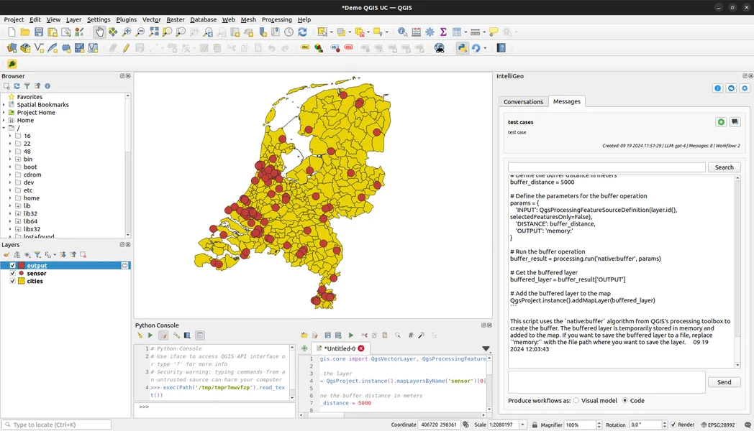This screenshot has height=431, width=754.
Task: Expand the boot folder
Action: (10, 167)
